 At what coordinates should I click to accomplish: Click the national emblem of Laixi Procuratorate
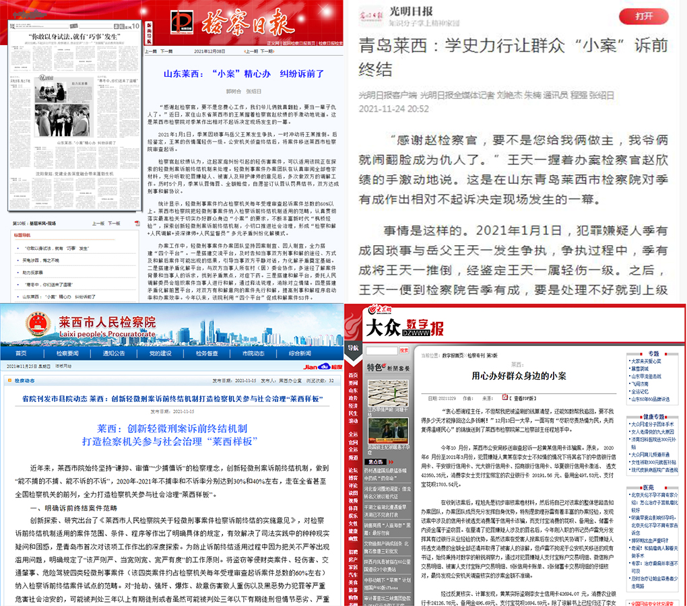pyautogui.click(x=36, y=325)
